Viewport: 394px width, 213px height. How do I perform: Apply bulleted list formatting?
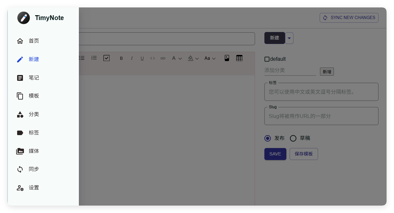click(x=81, y=58)
